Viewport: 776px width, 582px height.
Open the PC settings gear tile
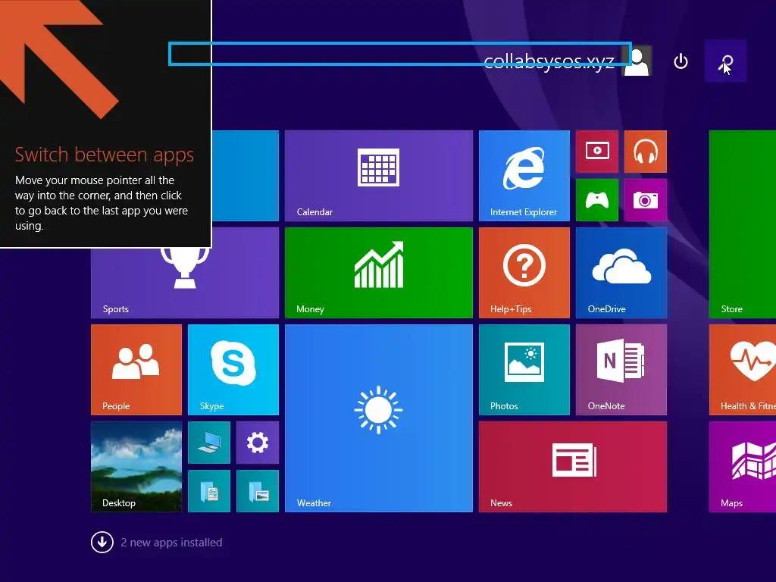(x=258, y=443)
